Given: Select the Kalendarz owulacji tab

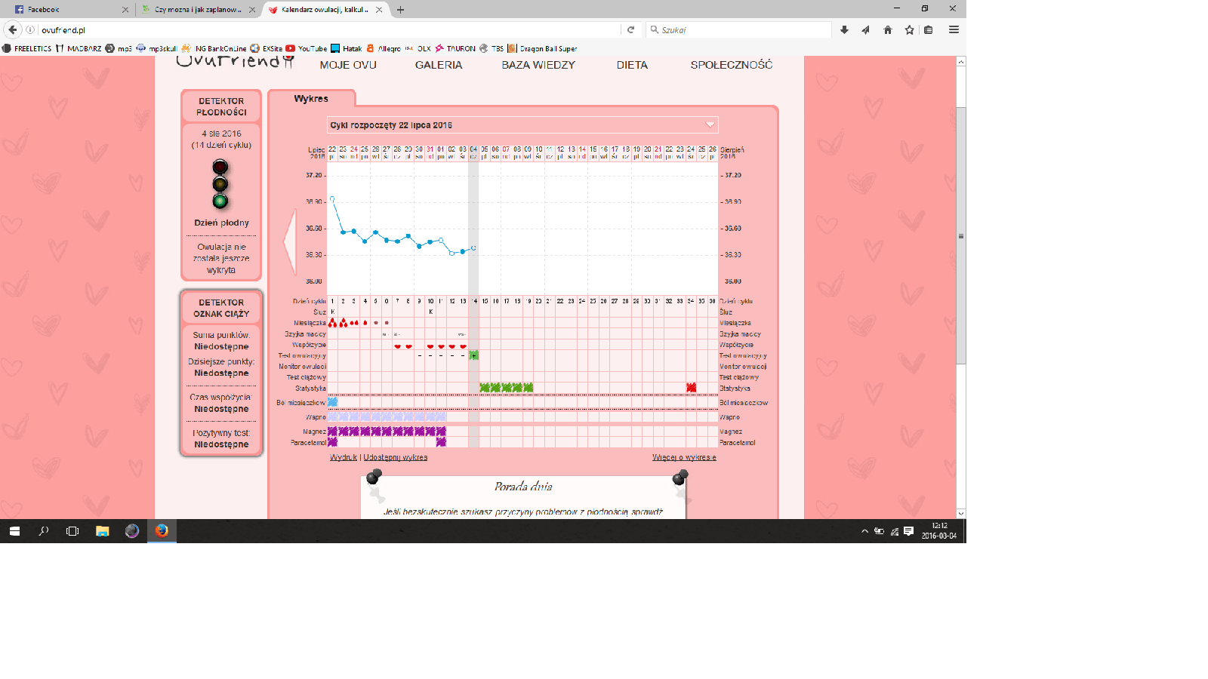Looking at the screenshot, I should (x=325, y=10).
